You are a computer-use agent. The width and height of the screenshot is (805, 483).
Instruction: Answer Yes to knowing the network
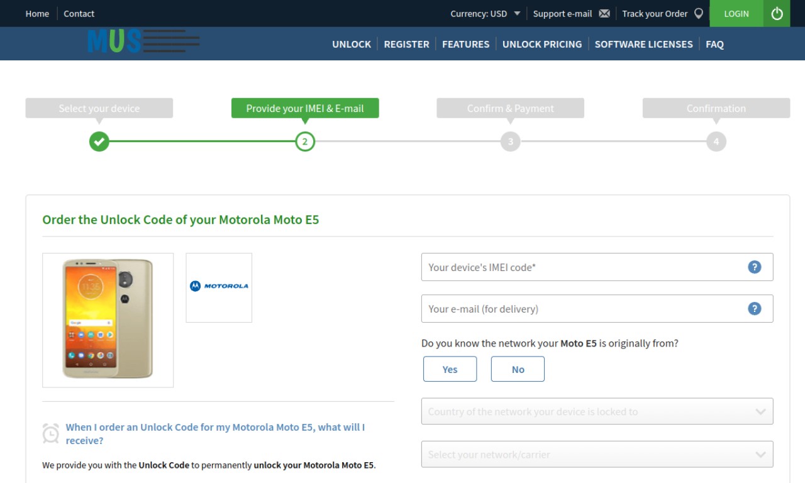point(450,369)
